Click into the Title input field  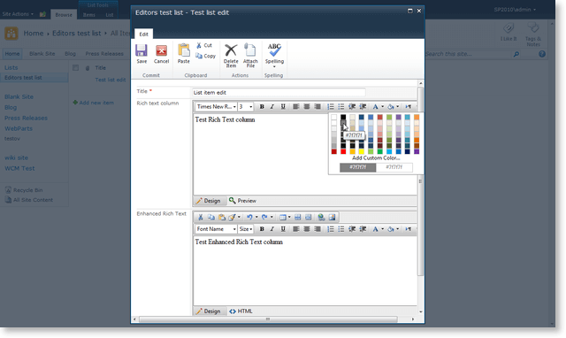click(279, 92)
